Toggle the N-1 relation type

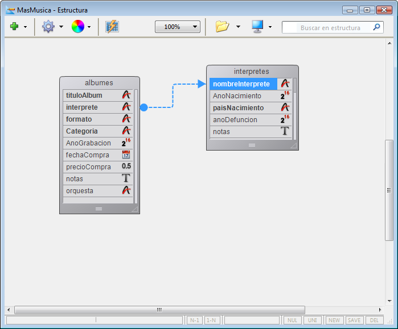195,320
